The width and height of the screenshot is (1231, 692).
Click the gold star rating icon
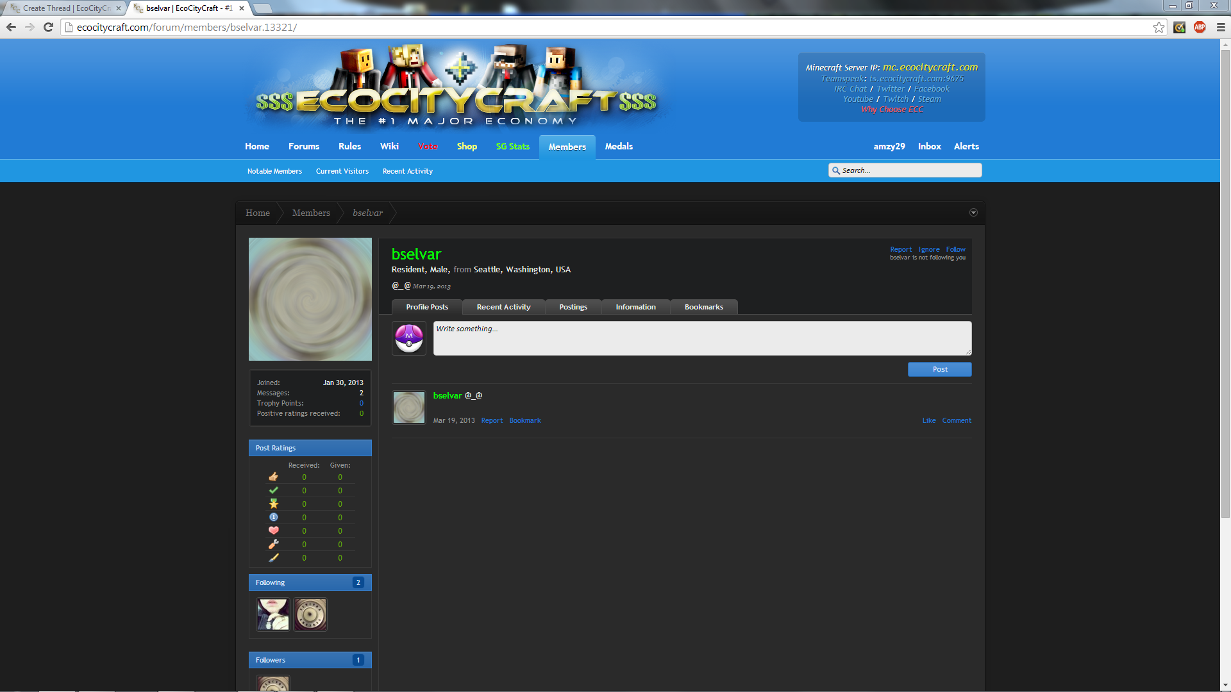click(274, 504)
